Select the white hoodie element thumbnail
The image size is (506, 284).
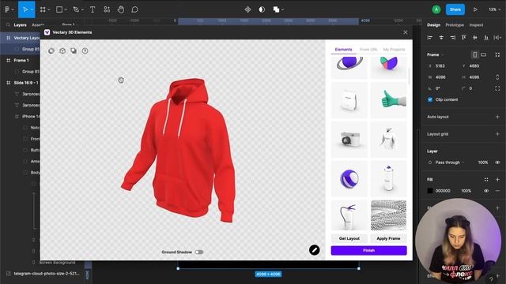coord(388,140)
